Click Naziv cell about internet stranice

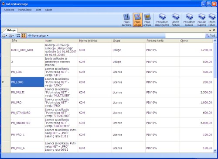point(61,62)
